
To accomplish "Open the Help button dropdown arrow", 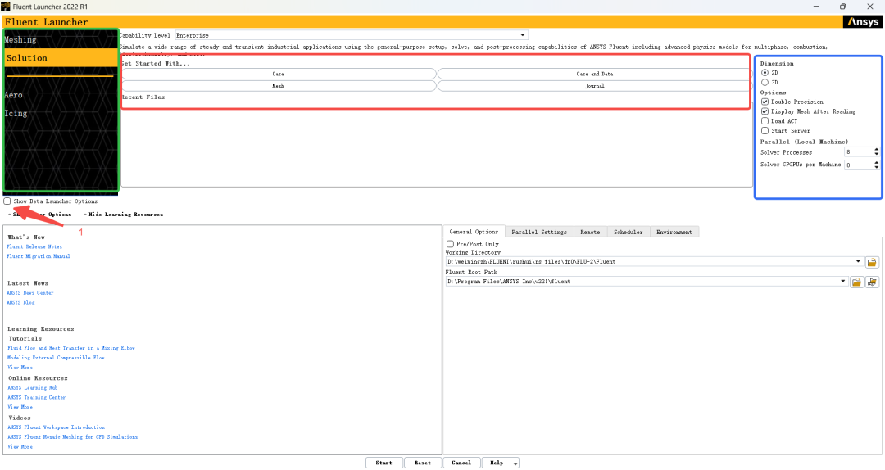I will click(515, 463).
